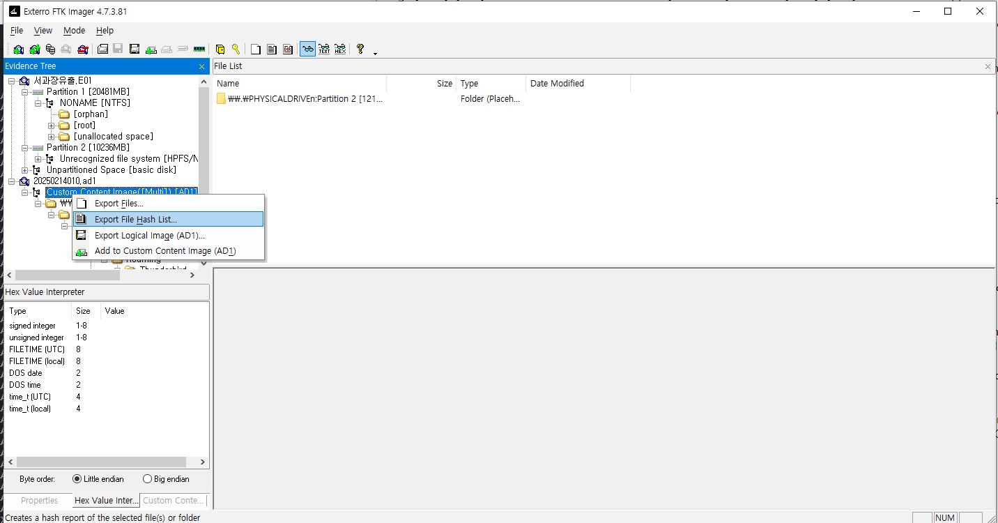The width and height of the screenshot is (998, 523).
Task: Click Export File Hash List toolbar icon
Action: click(272, 49)
